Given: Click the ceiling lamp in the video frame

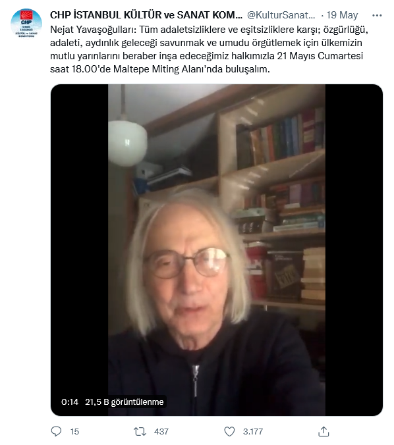Looking at the screenshot, I should [x=127, y=142].
